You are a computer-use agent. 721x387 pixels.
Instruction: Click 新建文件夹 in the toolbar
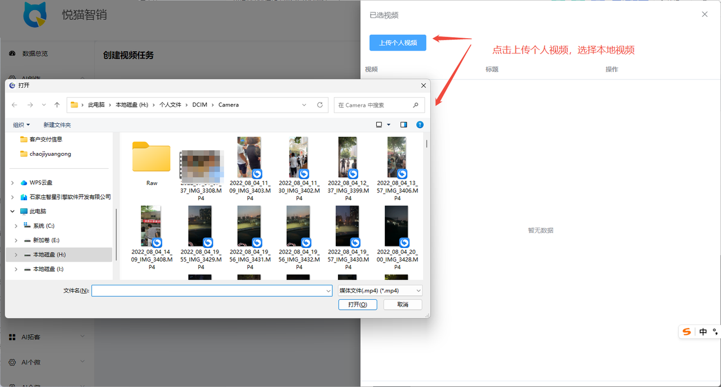57,125
